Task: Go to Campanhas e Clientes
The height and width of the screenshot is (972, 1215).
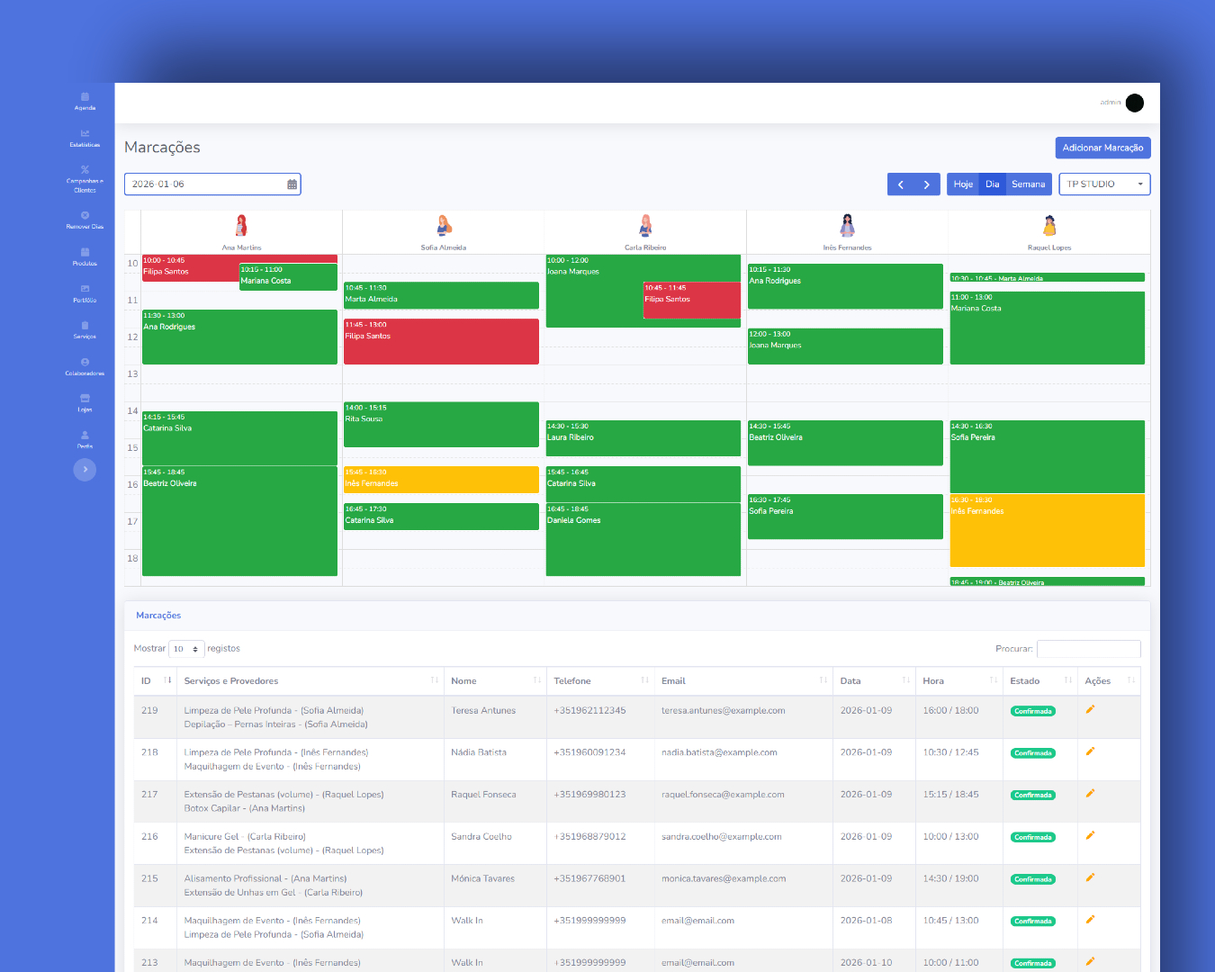Action: 85,178
